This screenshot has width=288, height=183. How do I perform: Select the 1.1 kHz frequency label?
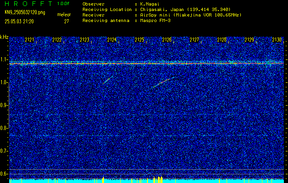point(4,59)
